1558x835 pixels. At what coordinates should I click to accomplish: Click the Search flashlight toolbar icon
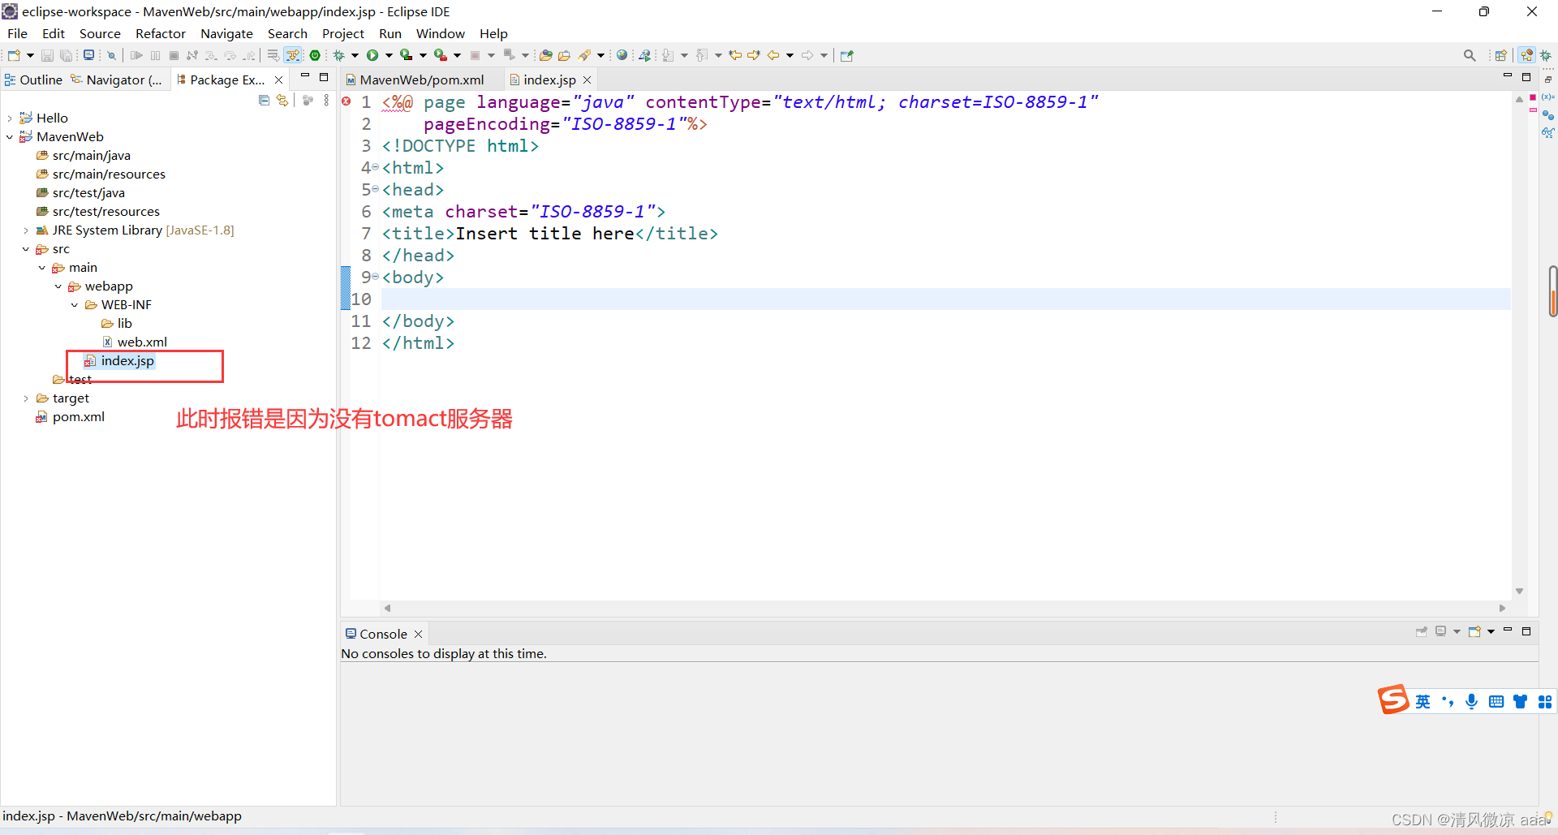(x=584, y=55)
